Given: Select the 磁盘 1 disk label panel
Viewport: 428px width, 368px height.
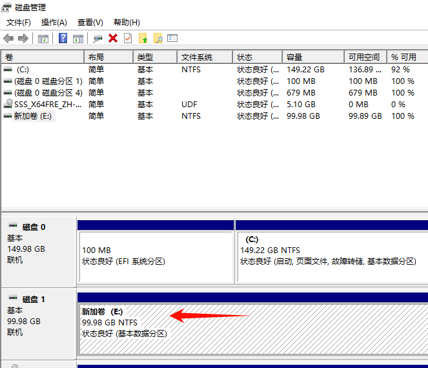Looking at the screenshot, I should 39,323.
